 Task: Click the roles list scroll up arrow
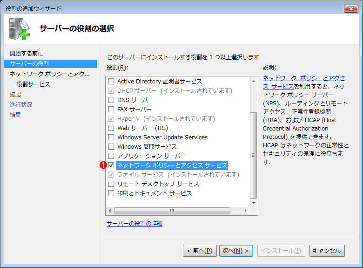click(254, 81)
